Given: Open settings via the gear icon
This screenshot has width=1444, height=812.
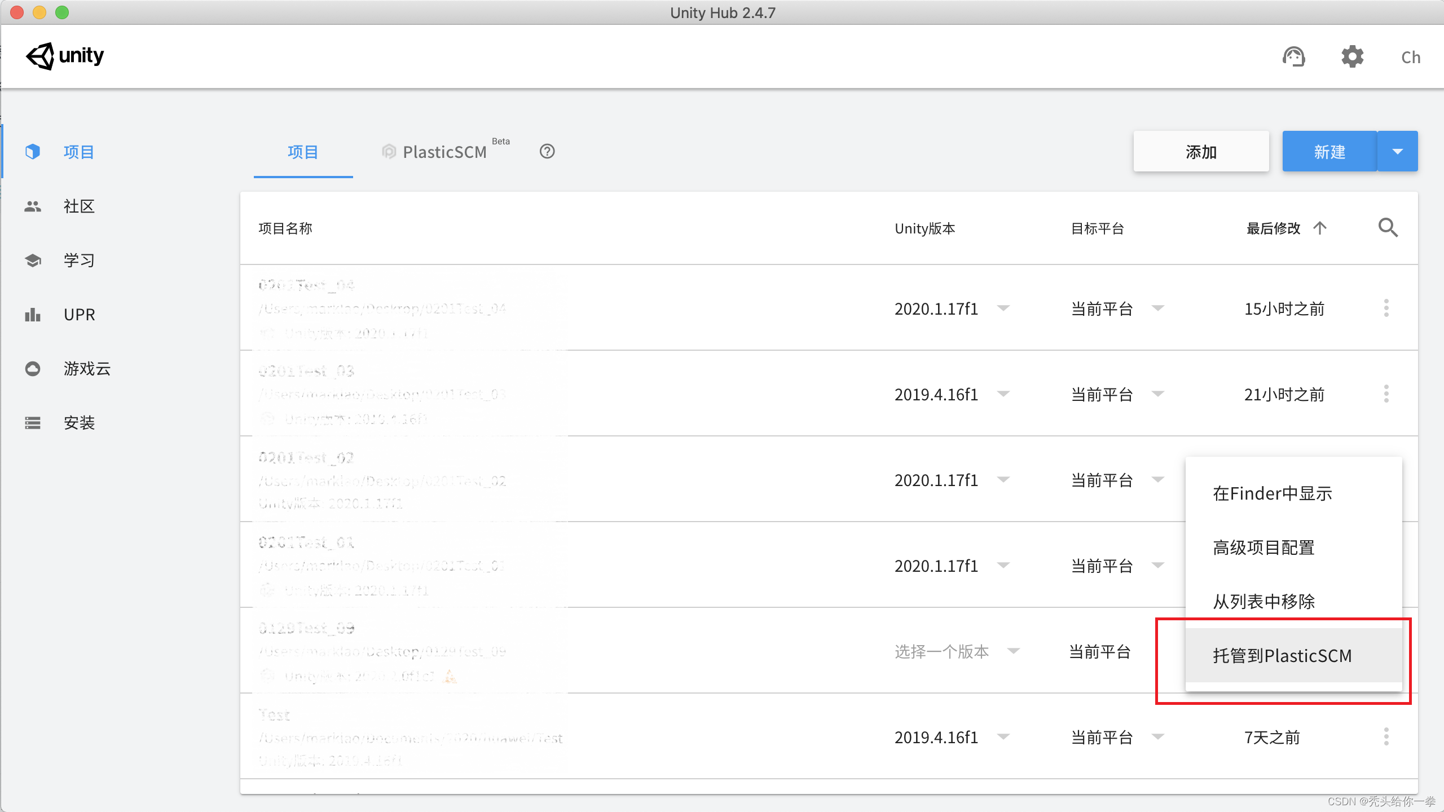Looking at the screenshot, I should pyautogui.click(x=1352, y=57).
